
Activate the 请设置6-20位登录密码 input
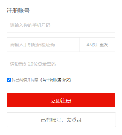61,64
